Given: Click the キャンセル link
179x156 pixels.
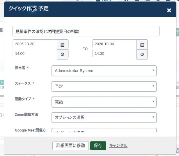Looking at the screenshot, I should click(x=118, y=146).
